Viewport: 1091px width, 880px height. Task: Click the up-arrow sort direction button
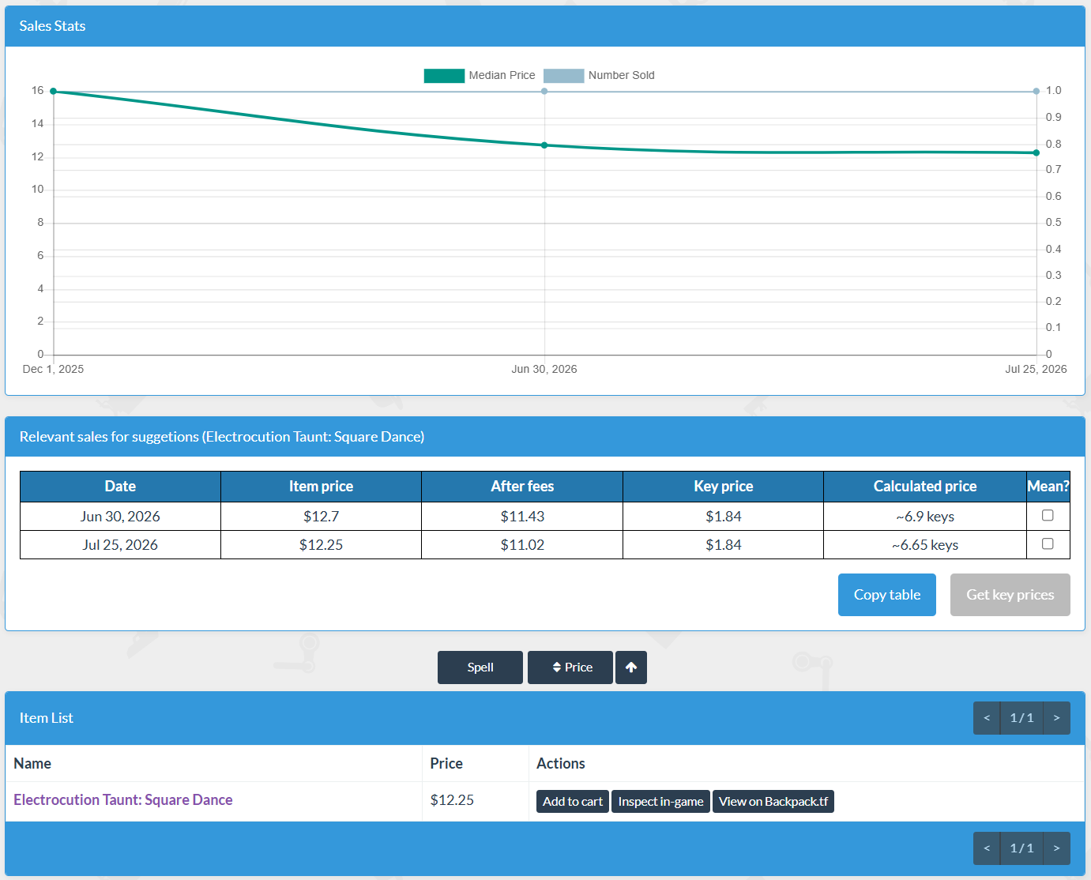point(631,668)
